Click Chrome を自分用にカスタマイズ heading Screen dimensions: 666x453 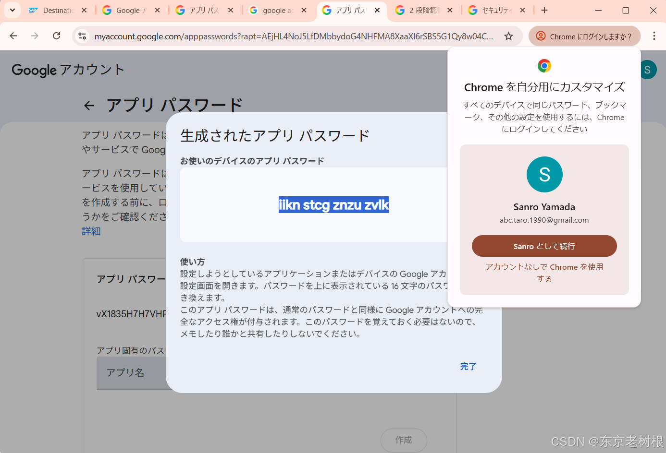(544, 87)
